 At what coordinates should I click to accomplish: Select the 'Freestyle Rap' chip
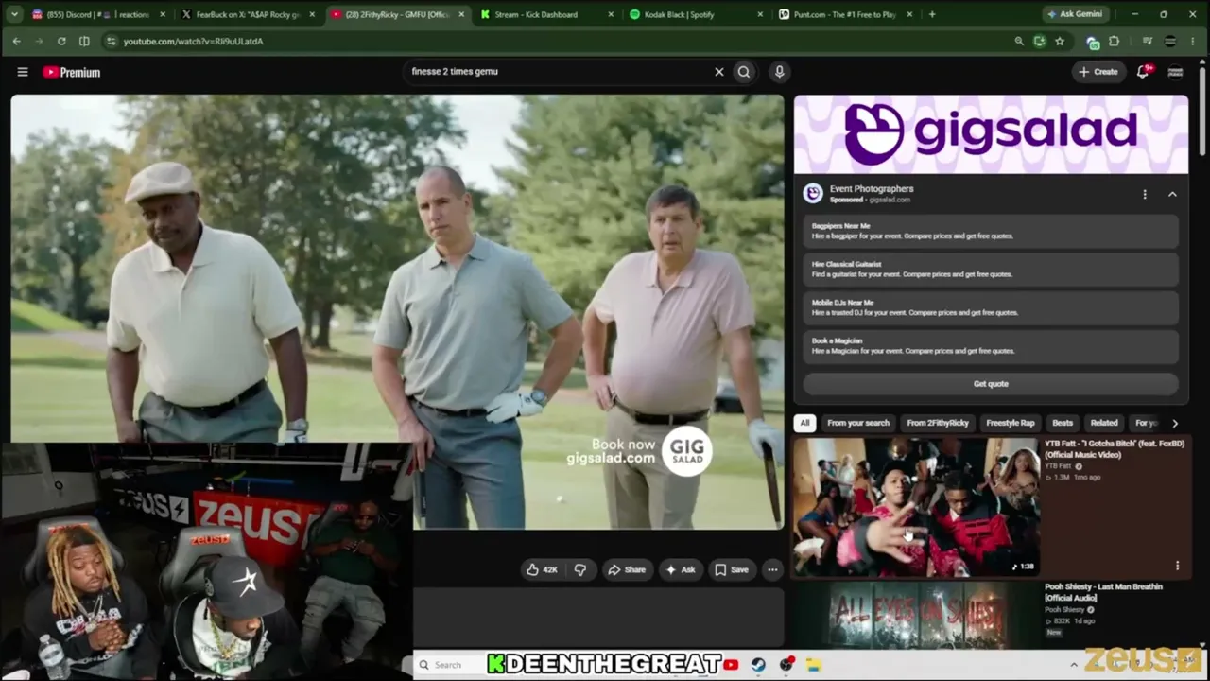(x=1011, y=423)
